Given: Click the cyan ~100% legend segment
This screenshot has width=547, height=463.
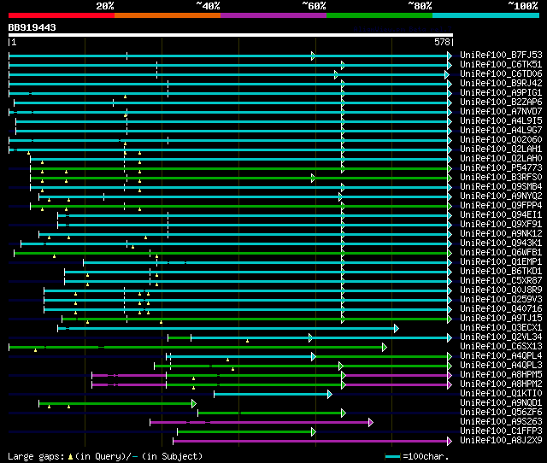Looking at the screenshot, I should click(x=486, y=15).
